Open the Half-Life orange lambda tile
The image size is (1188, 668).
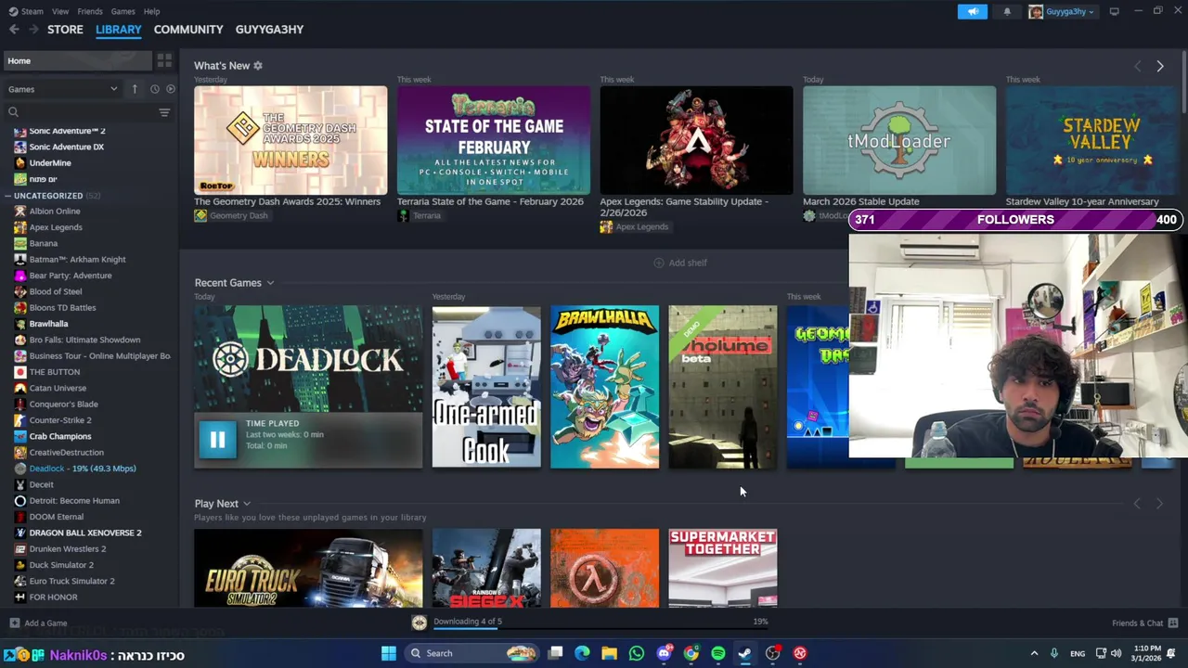tap(605, 568)
